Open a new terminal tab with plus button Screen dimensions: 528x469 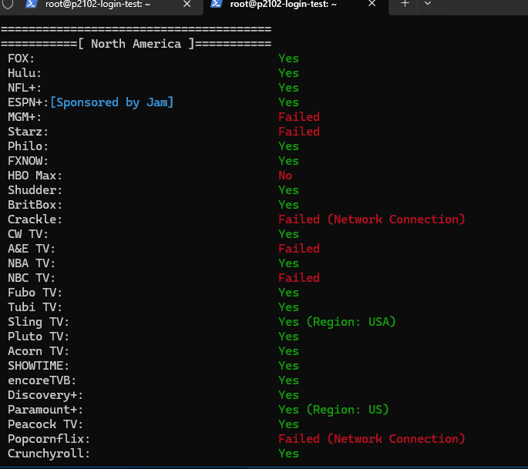[x=405, y=4]
